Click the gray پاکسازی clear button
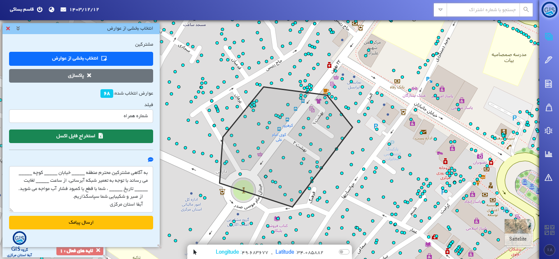This screenshot has height=259, width=559. 81,76
